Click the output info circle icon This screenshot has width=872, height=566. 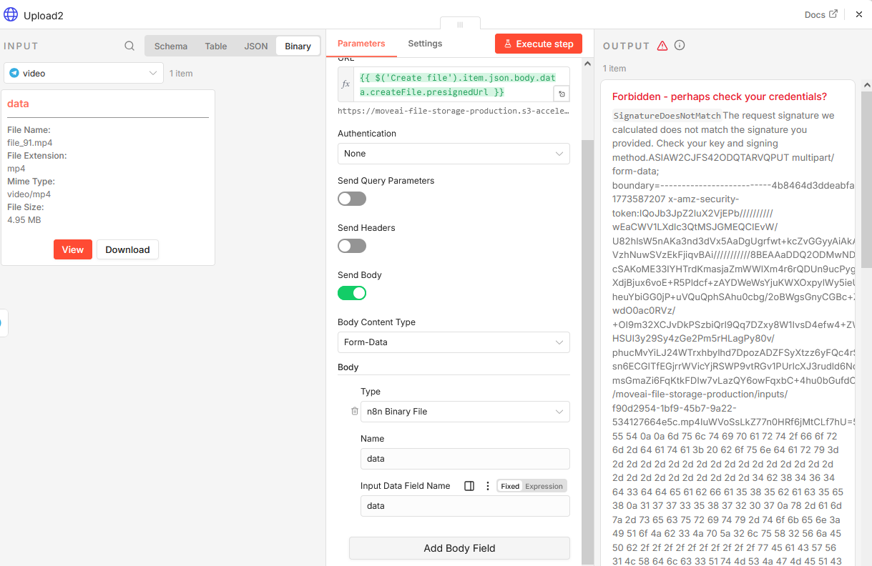(680, 46)
